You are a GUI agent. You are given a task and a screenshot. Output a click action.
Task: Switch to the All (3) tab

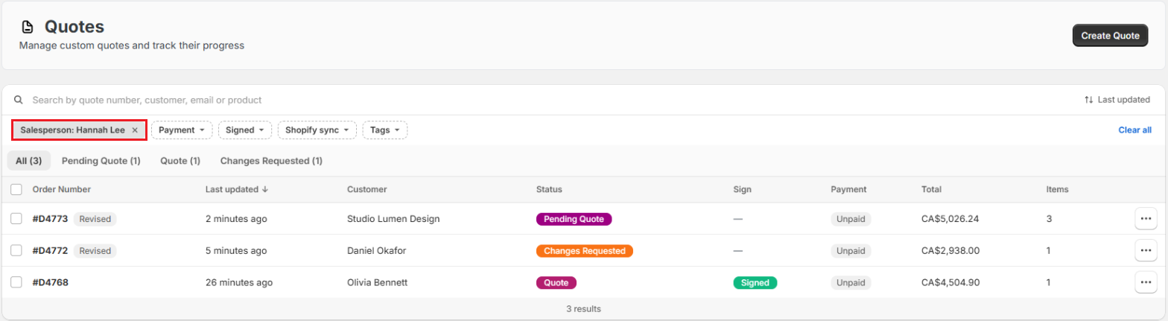coord(30,161)
